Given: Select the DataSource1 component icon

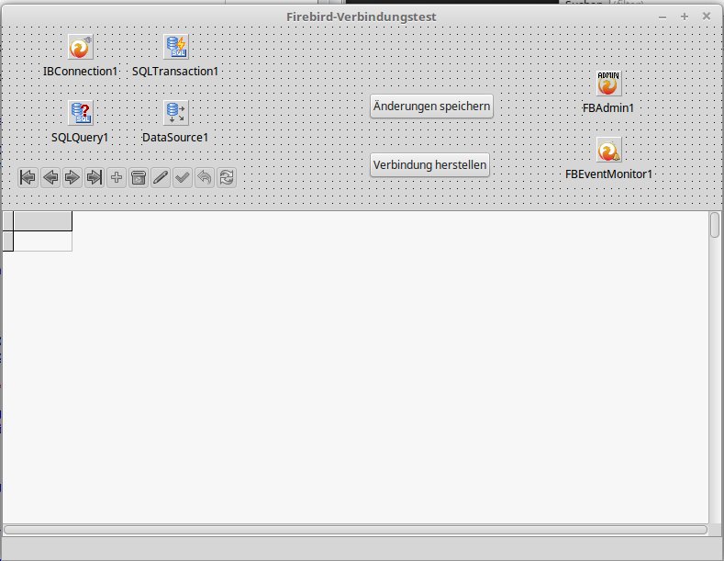Looking at the screenshot, I should pyautogui.click(x=175, y=113).
